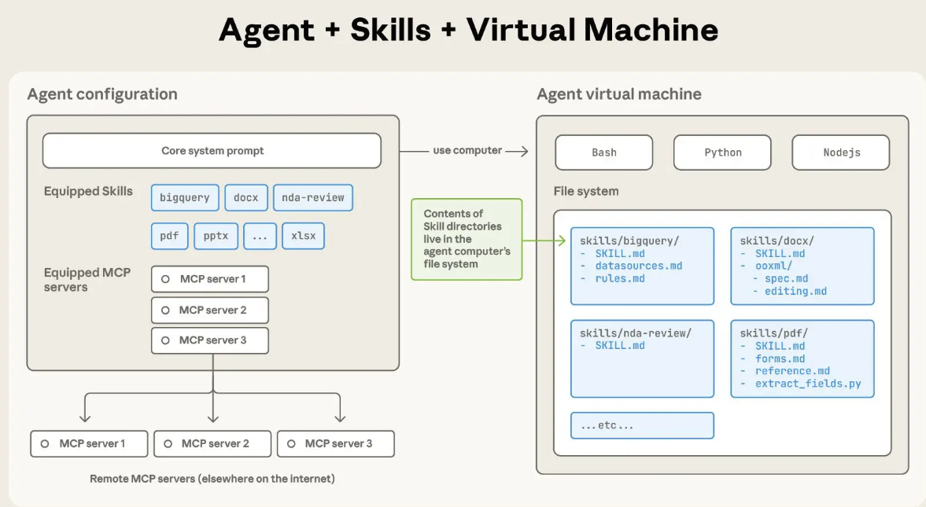Click the Core system prompt box
This screenshot has width=926, height=507.
(x=212, y=151)
